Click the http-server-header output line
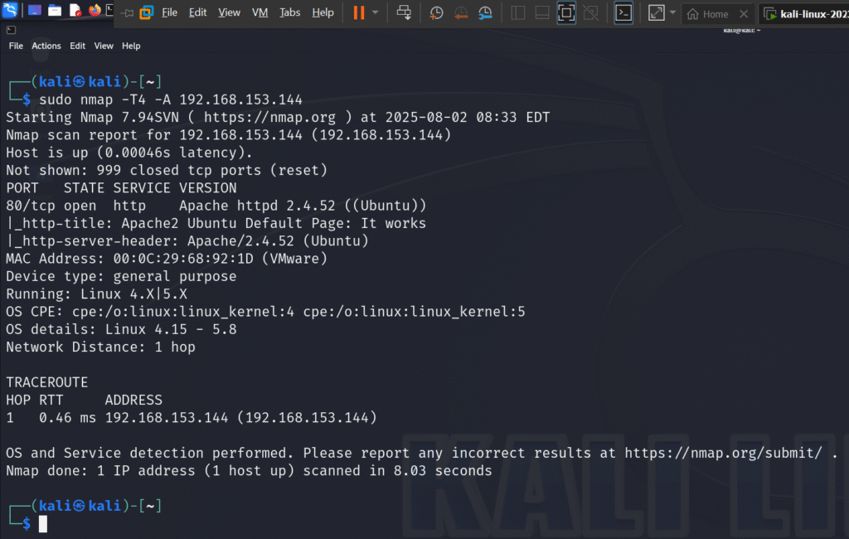The width and height of the screenshot is (849, 539). click(187, 241)
